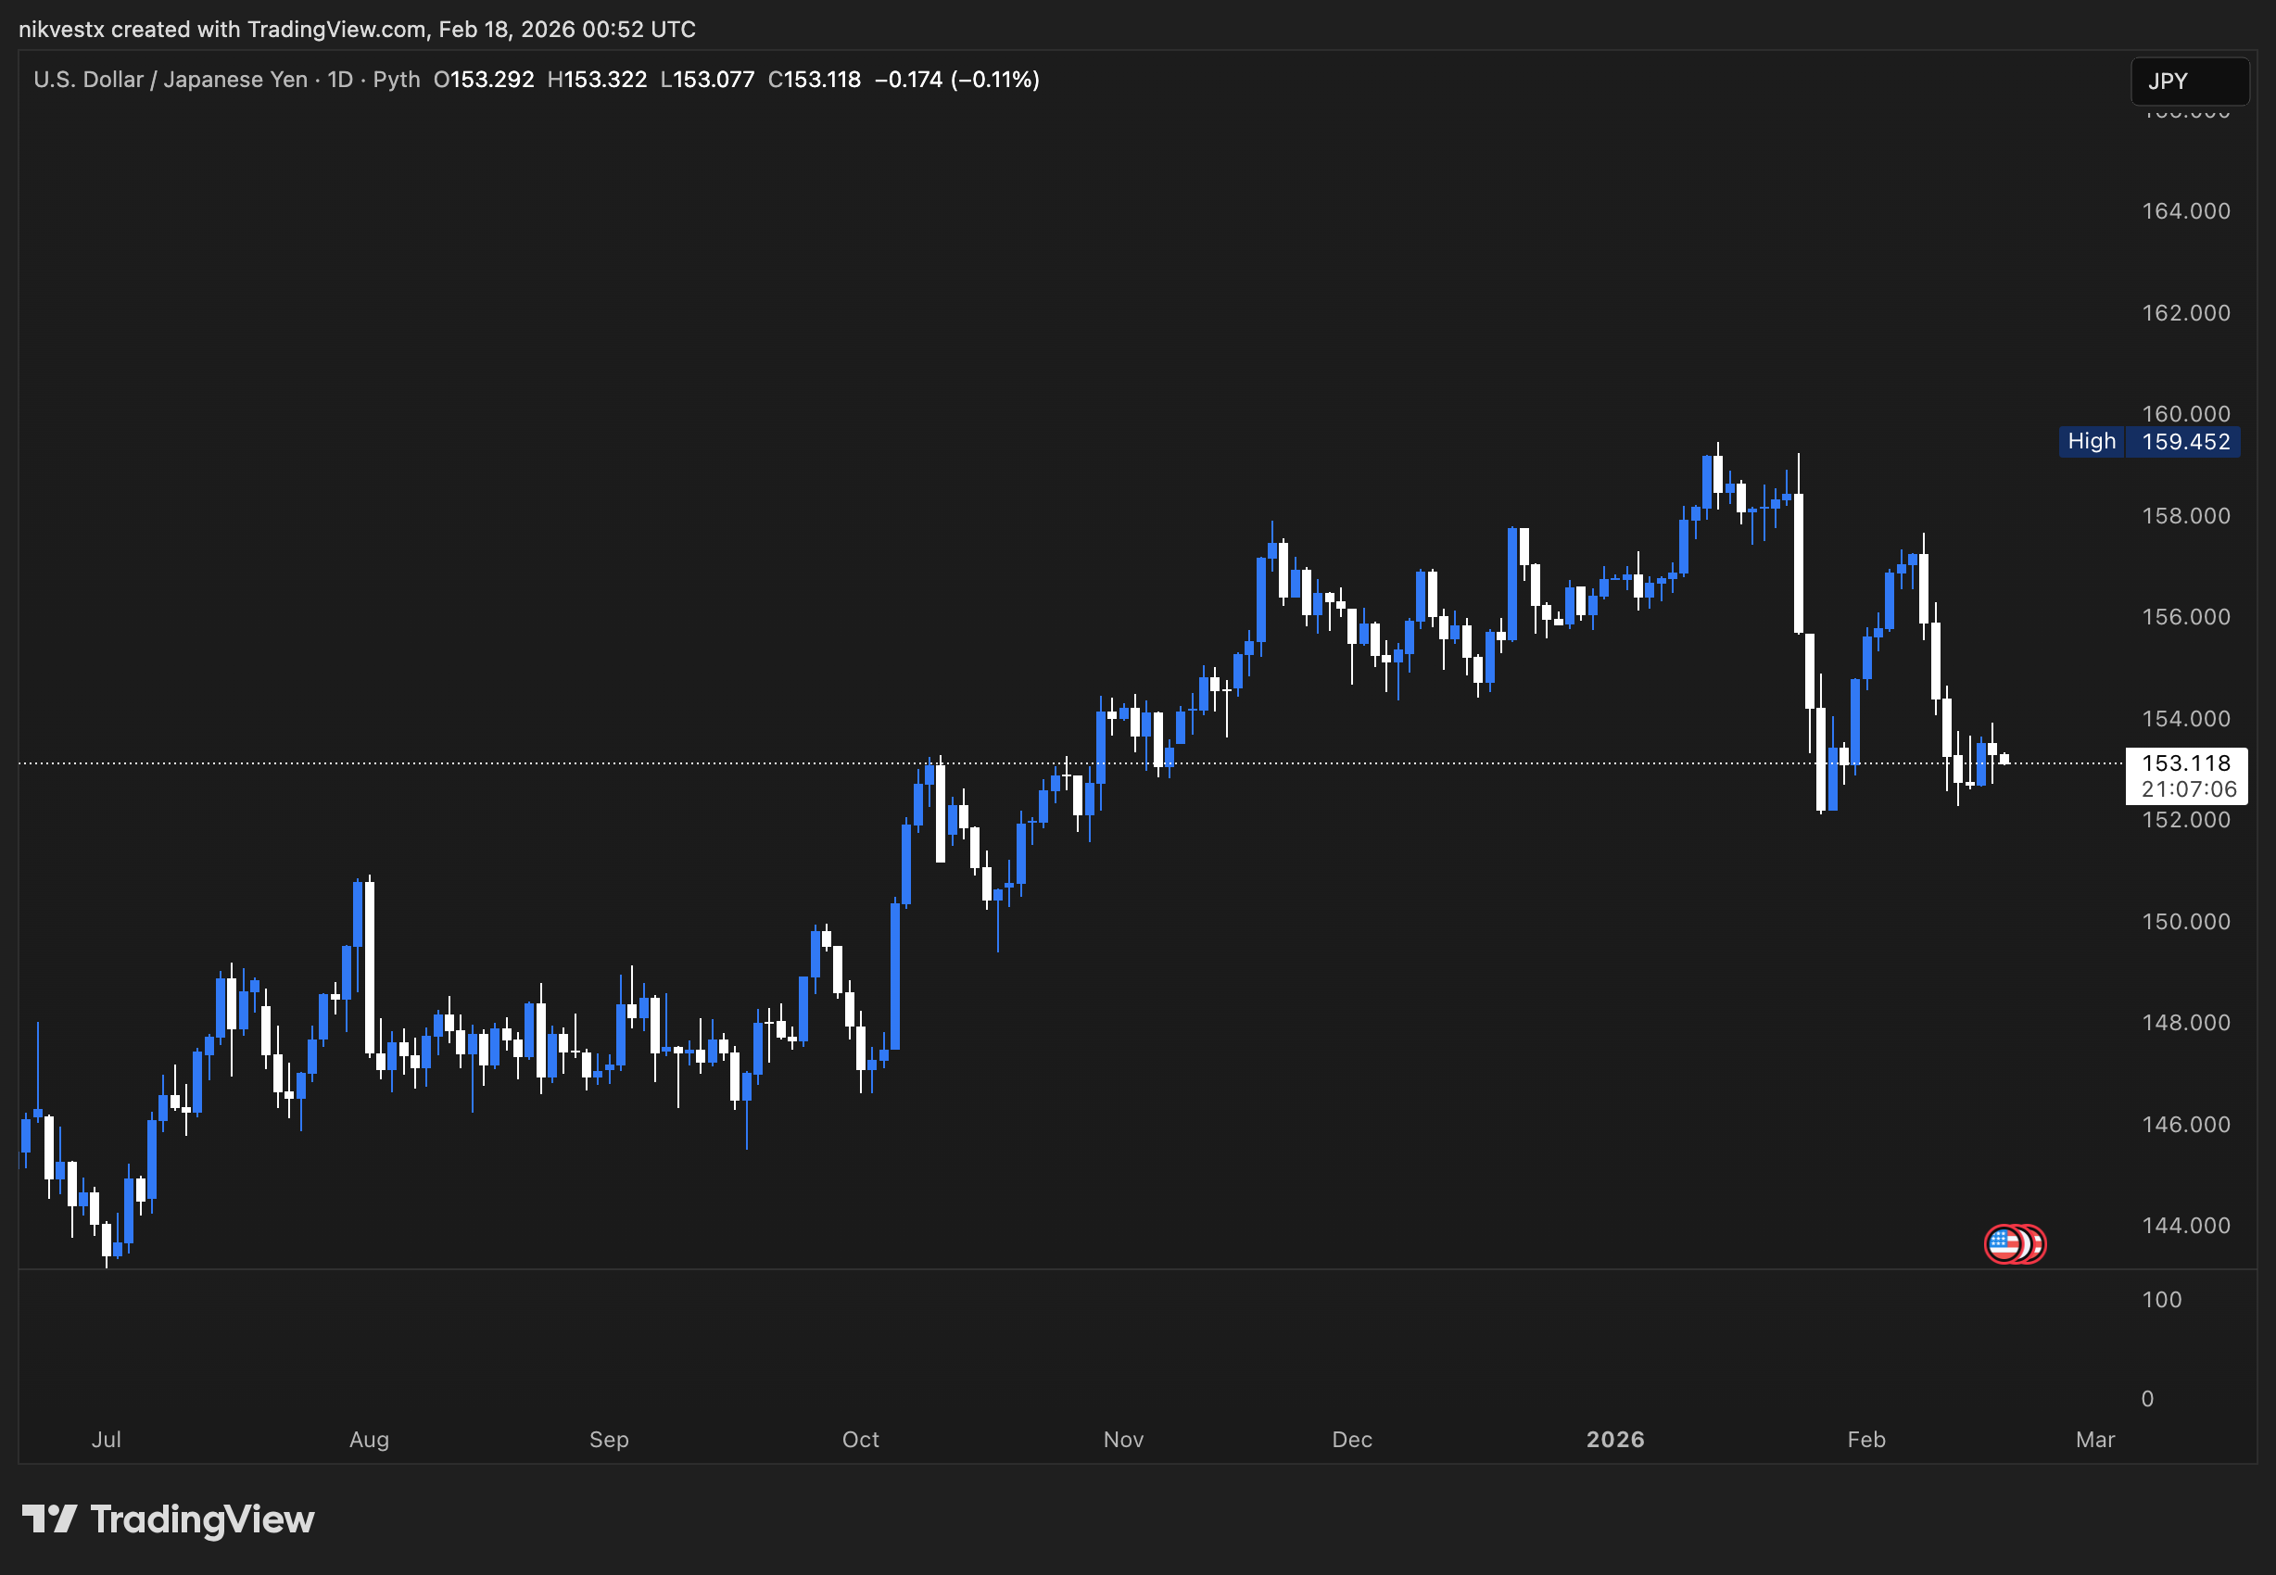Click the 1D interval in the chart legend
Image resolution: width=2276 pixels, height=1575 pixels.
(340, 80)
